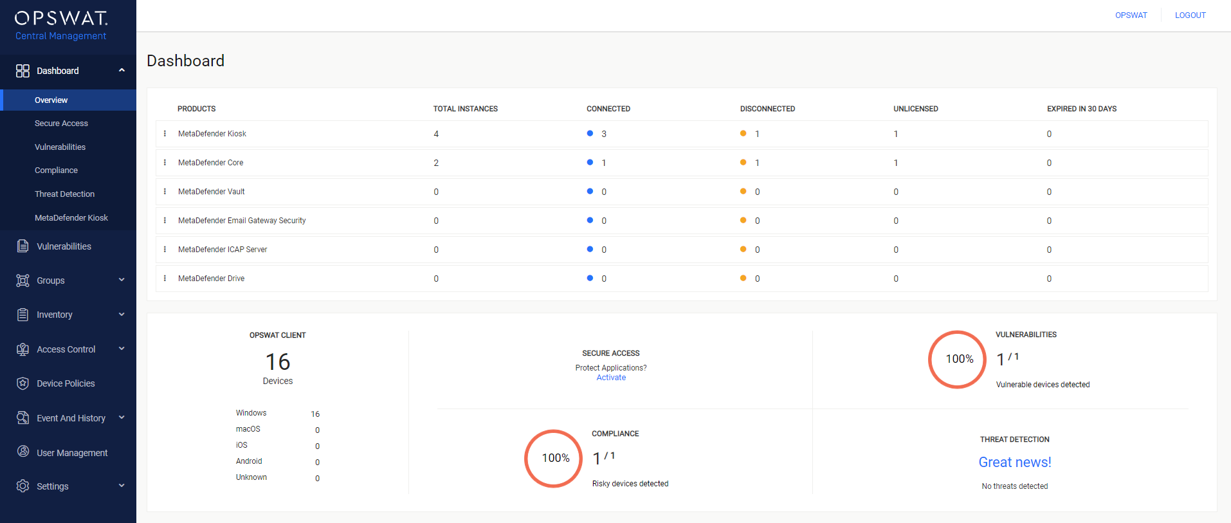Click the Settings gear icon
This screenshot has height=523, width=1231.
pos(23,486)
